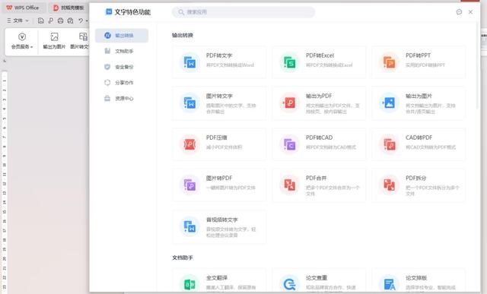
Task: Open the 全文翻译 translation feature
Action: tap(219, 281)
